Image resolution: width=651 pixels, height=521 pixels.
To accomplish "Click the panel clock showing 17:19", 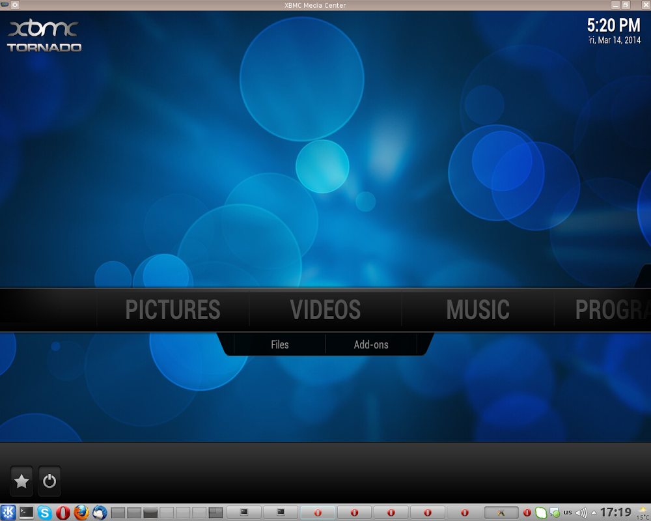I will pos(616,513).
